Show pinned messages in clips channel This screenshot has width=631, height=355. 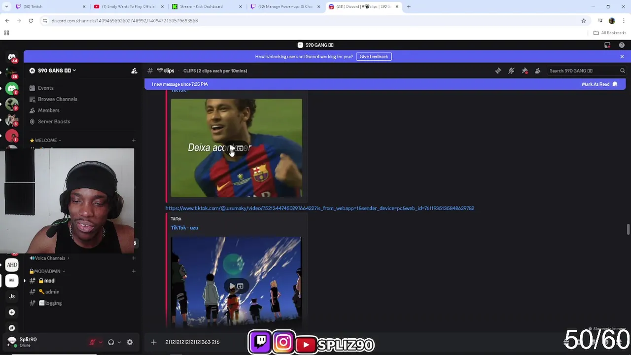click(x=525, y=71)
